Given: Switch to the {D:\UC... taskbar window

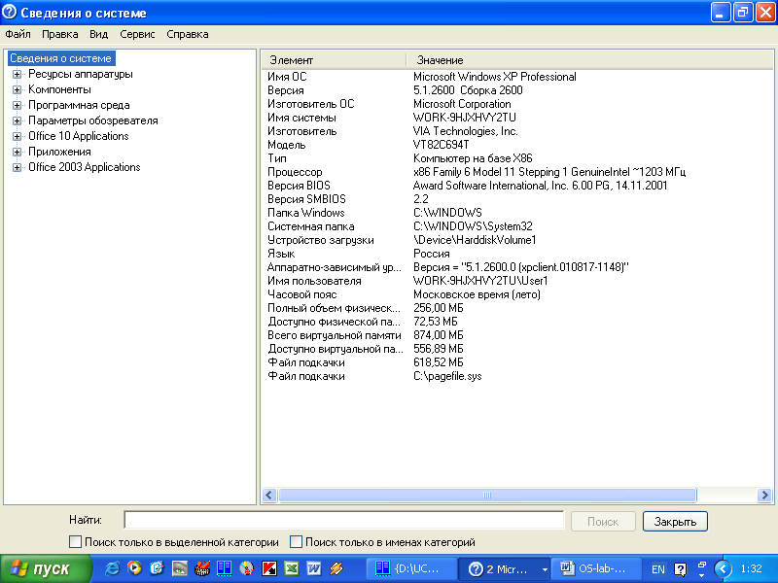Looking at the screenshot, I should click(411, 568).
